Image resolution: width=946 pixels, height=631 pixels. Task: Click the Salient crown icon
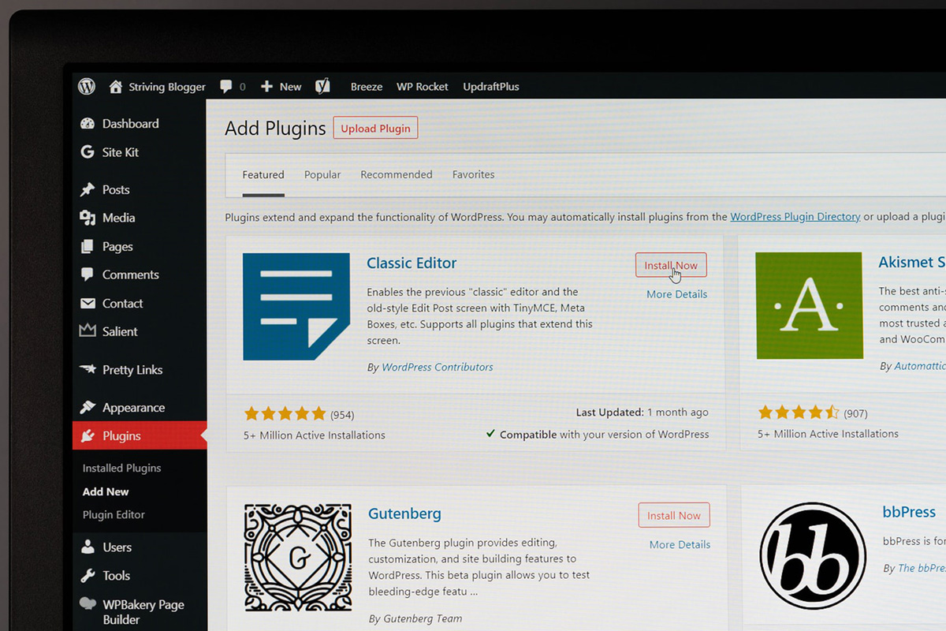click(x=88, y=331)
